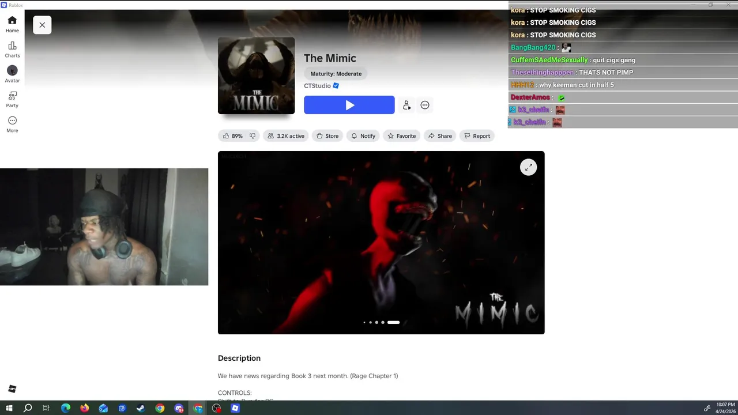Dislike the game with thumbs-down

(x=252, y=136)
